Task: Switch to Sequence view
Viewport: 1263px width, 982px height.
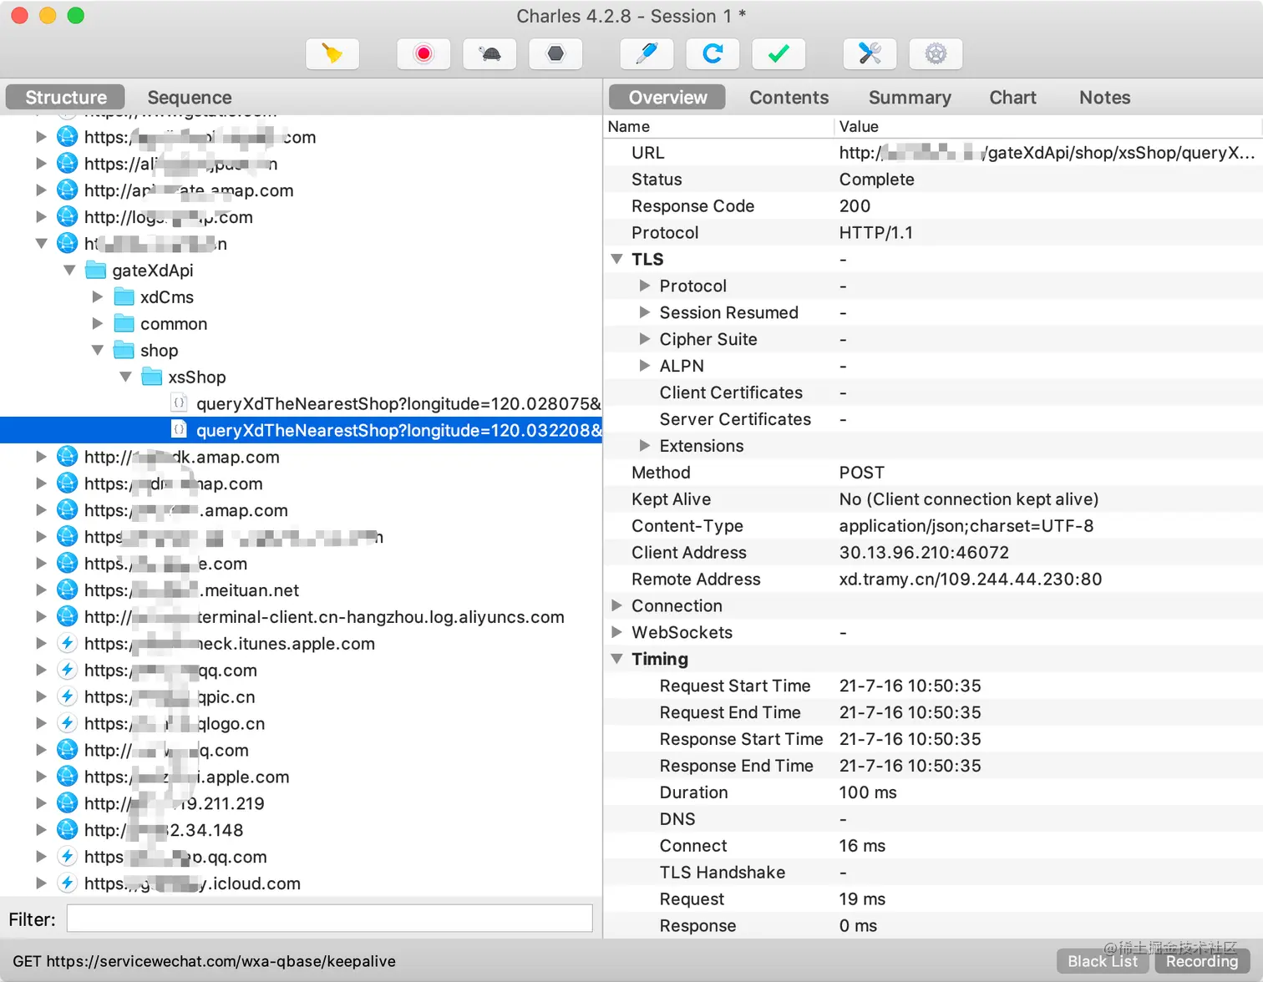Action: point(190,97)
